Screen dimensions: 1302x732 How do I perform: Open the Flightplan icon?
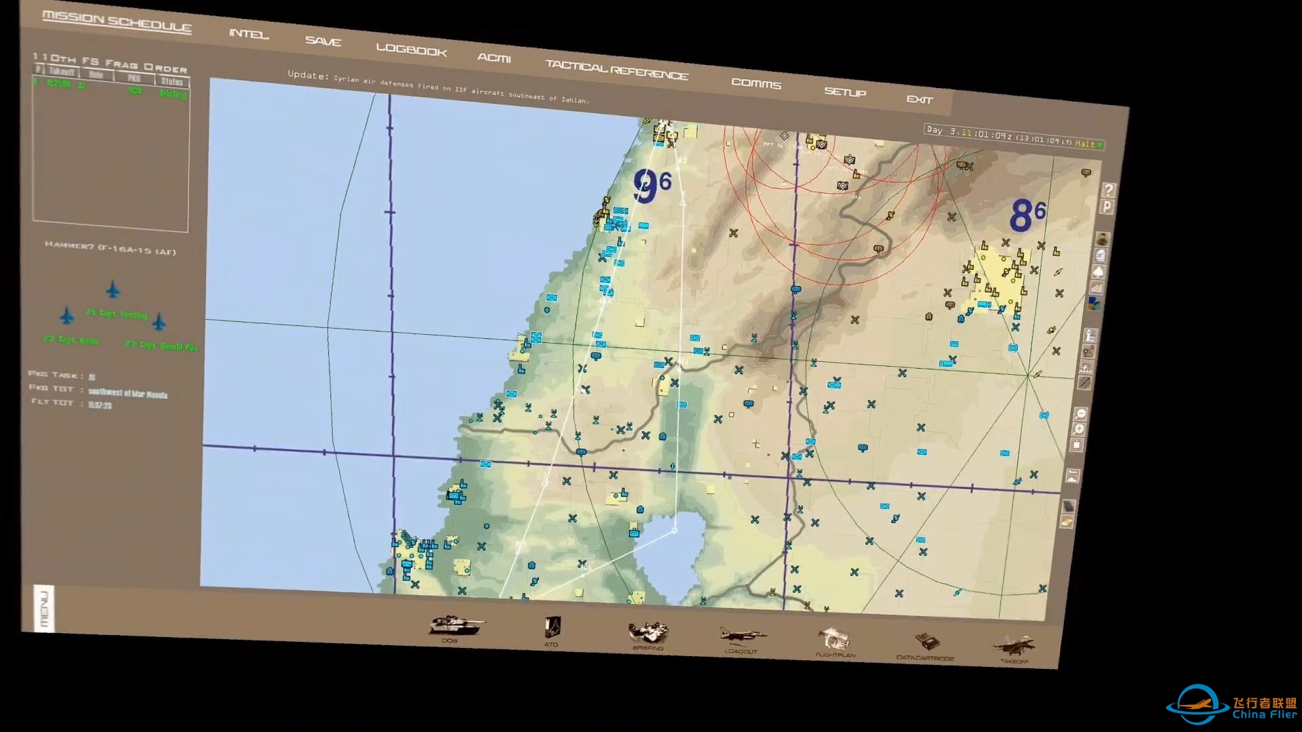834,639
